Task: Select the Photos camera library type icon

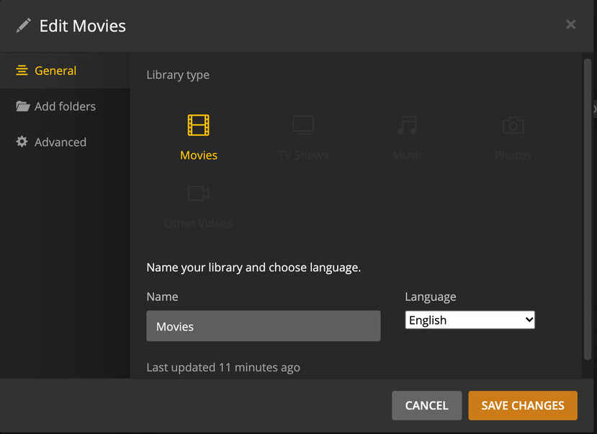Action: coord(513,125)
